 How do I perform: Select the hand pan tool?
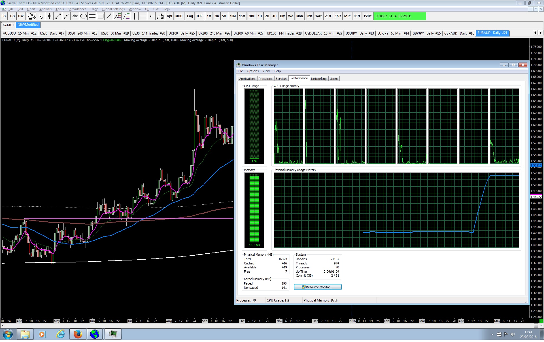31,16
